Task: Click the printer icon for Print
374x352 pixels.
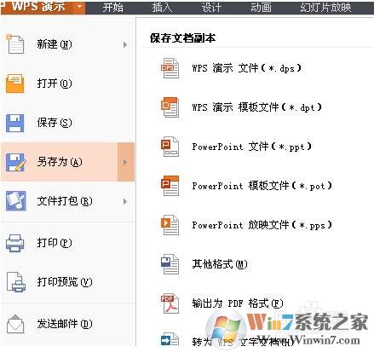Action: [15, 243]
